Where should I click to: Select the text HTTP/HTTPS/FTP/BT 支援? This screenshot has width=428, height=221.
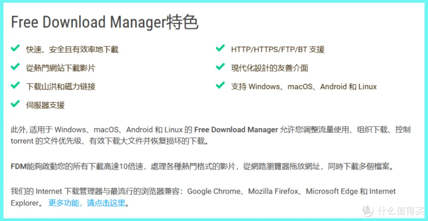pyautogui.click(x=277, y=50)
